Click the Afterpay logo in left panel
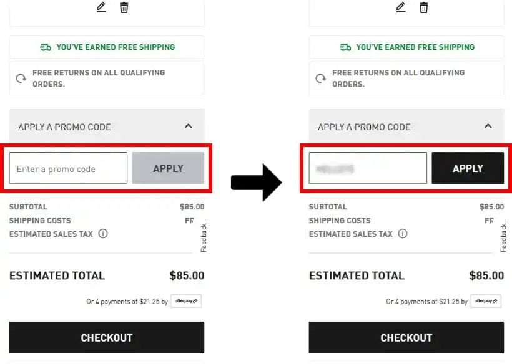Image resolution: width=512 pixels, height=364 pixels. pyautogui.click(x=186, y=301)
